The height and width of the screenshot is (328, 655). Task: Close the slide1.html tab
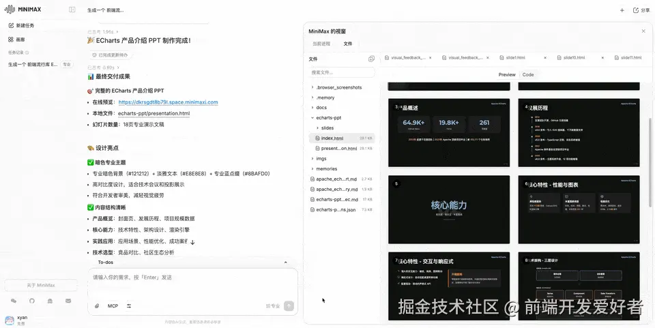coord(545,58)
